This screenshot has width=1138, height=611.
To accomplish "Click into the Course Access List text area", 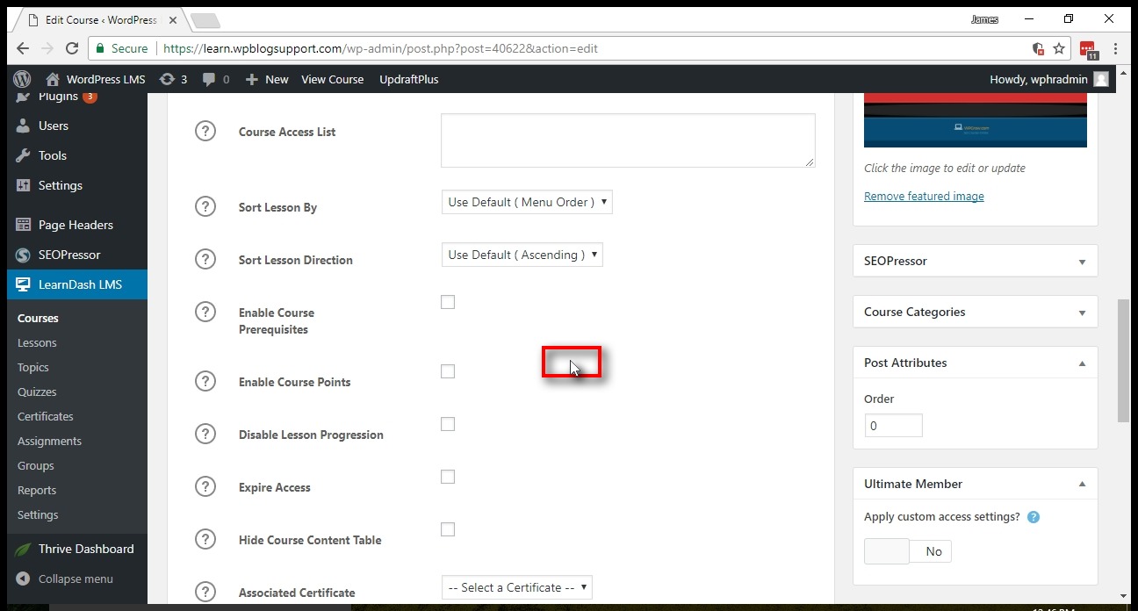I will click(x=628, y=140).
